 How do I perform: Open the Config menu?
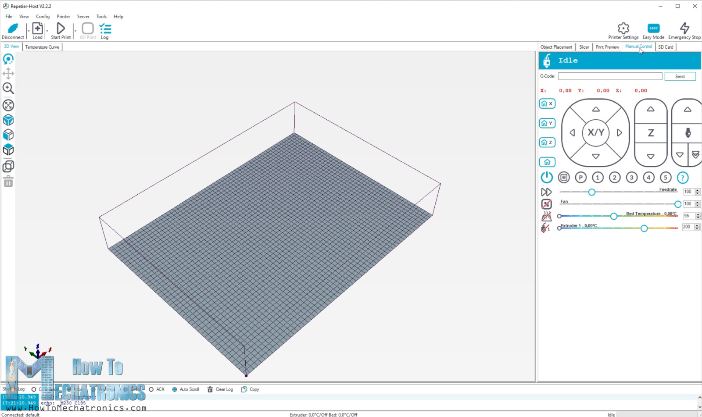[x=43, y=16]
